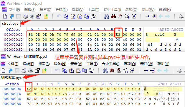
Task: Click Offset header in struct.pyc window
Action: [x=13, y=30]
